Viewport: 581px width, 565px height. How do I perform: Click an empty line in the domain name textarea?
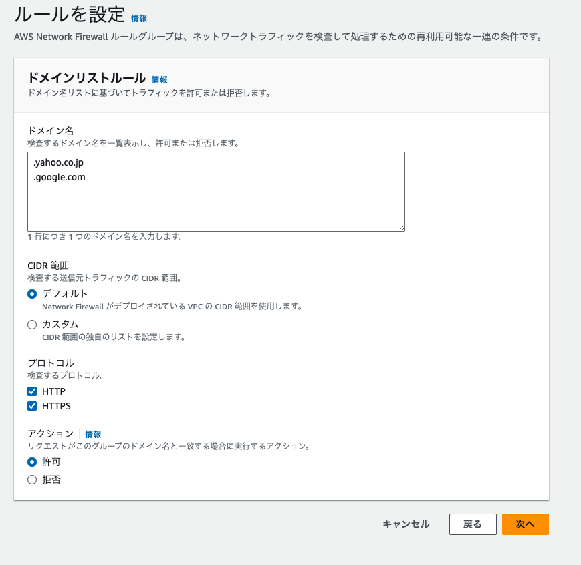[216, 207]
